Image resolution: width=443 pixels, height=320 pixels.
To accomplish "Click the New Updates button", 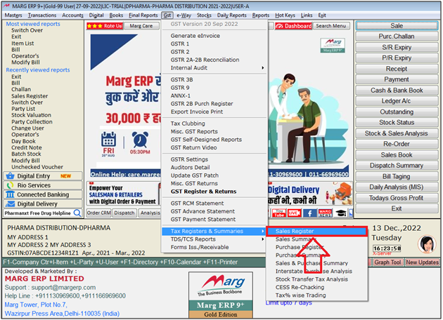I will tap(422, 262).
